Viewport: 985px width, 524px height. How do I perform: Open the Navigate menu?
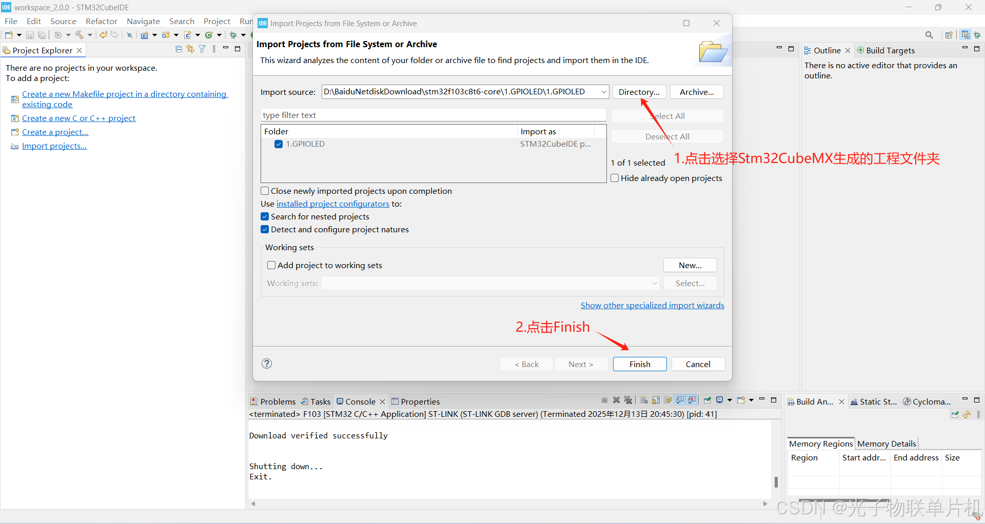tap(143, 21)
